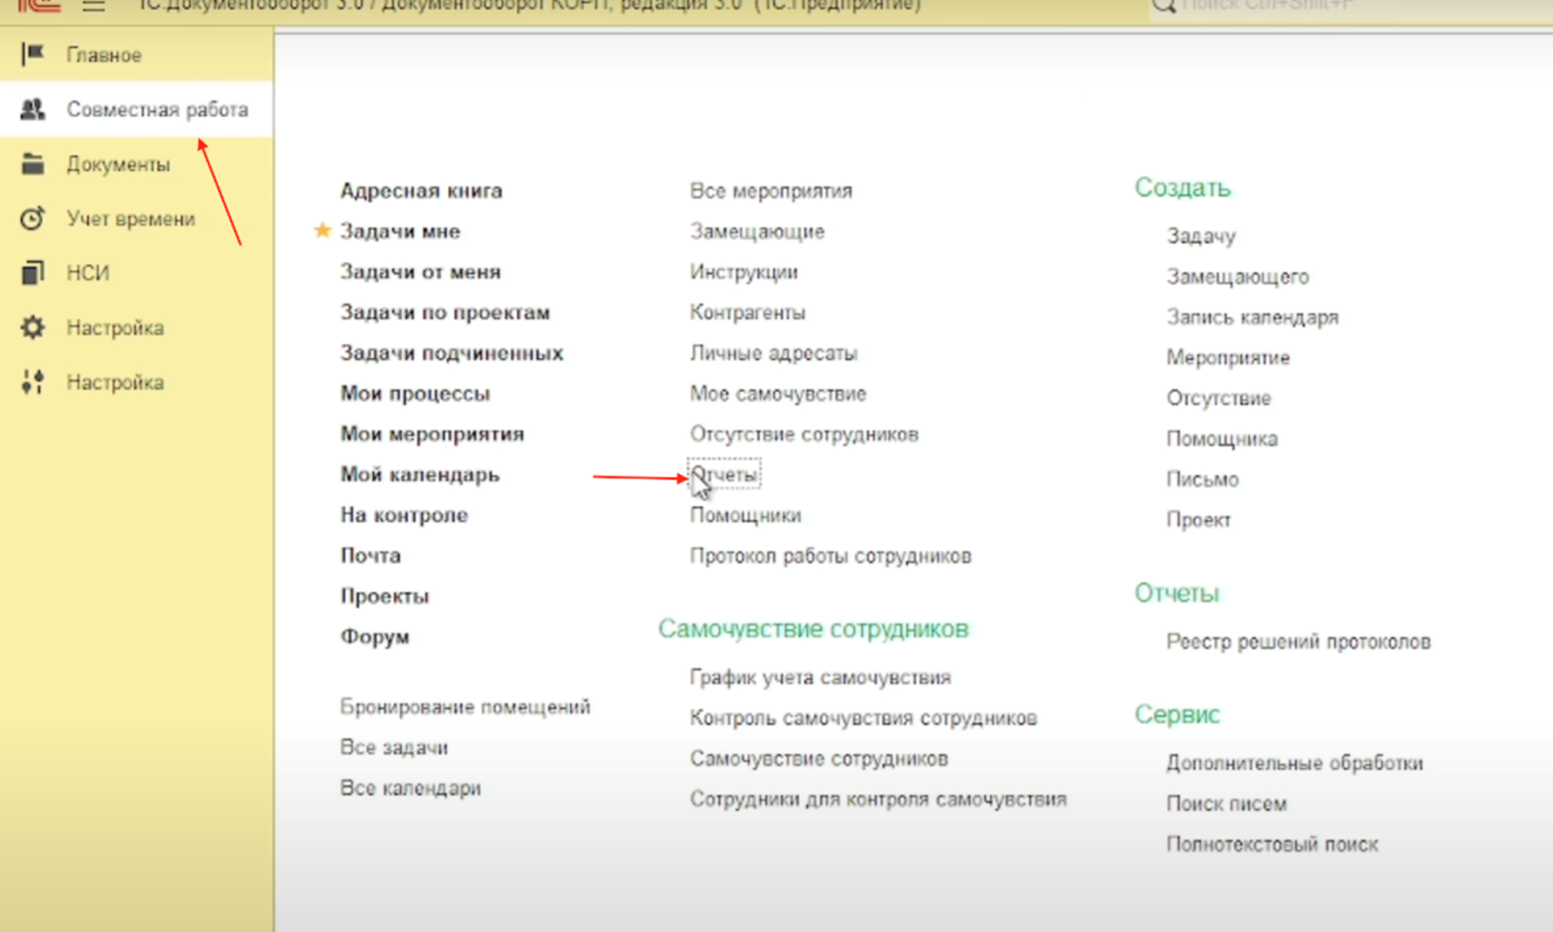Create a new Задачу

tap(1201, 236)
